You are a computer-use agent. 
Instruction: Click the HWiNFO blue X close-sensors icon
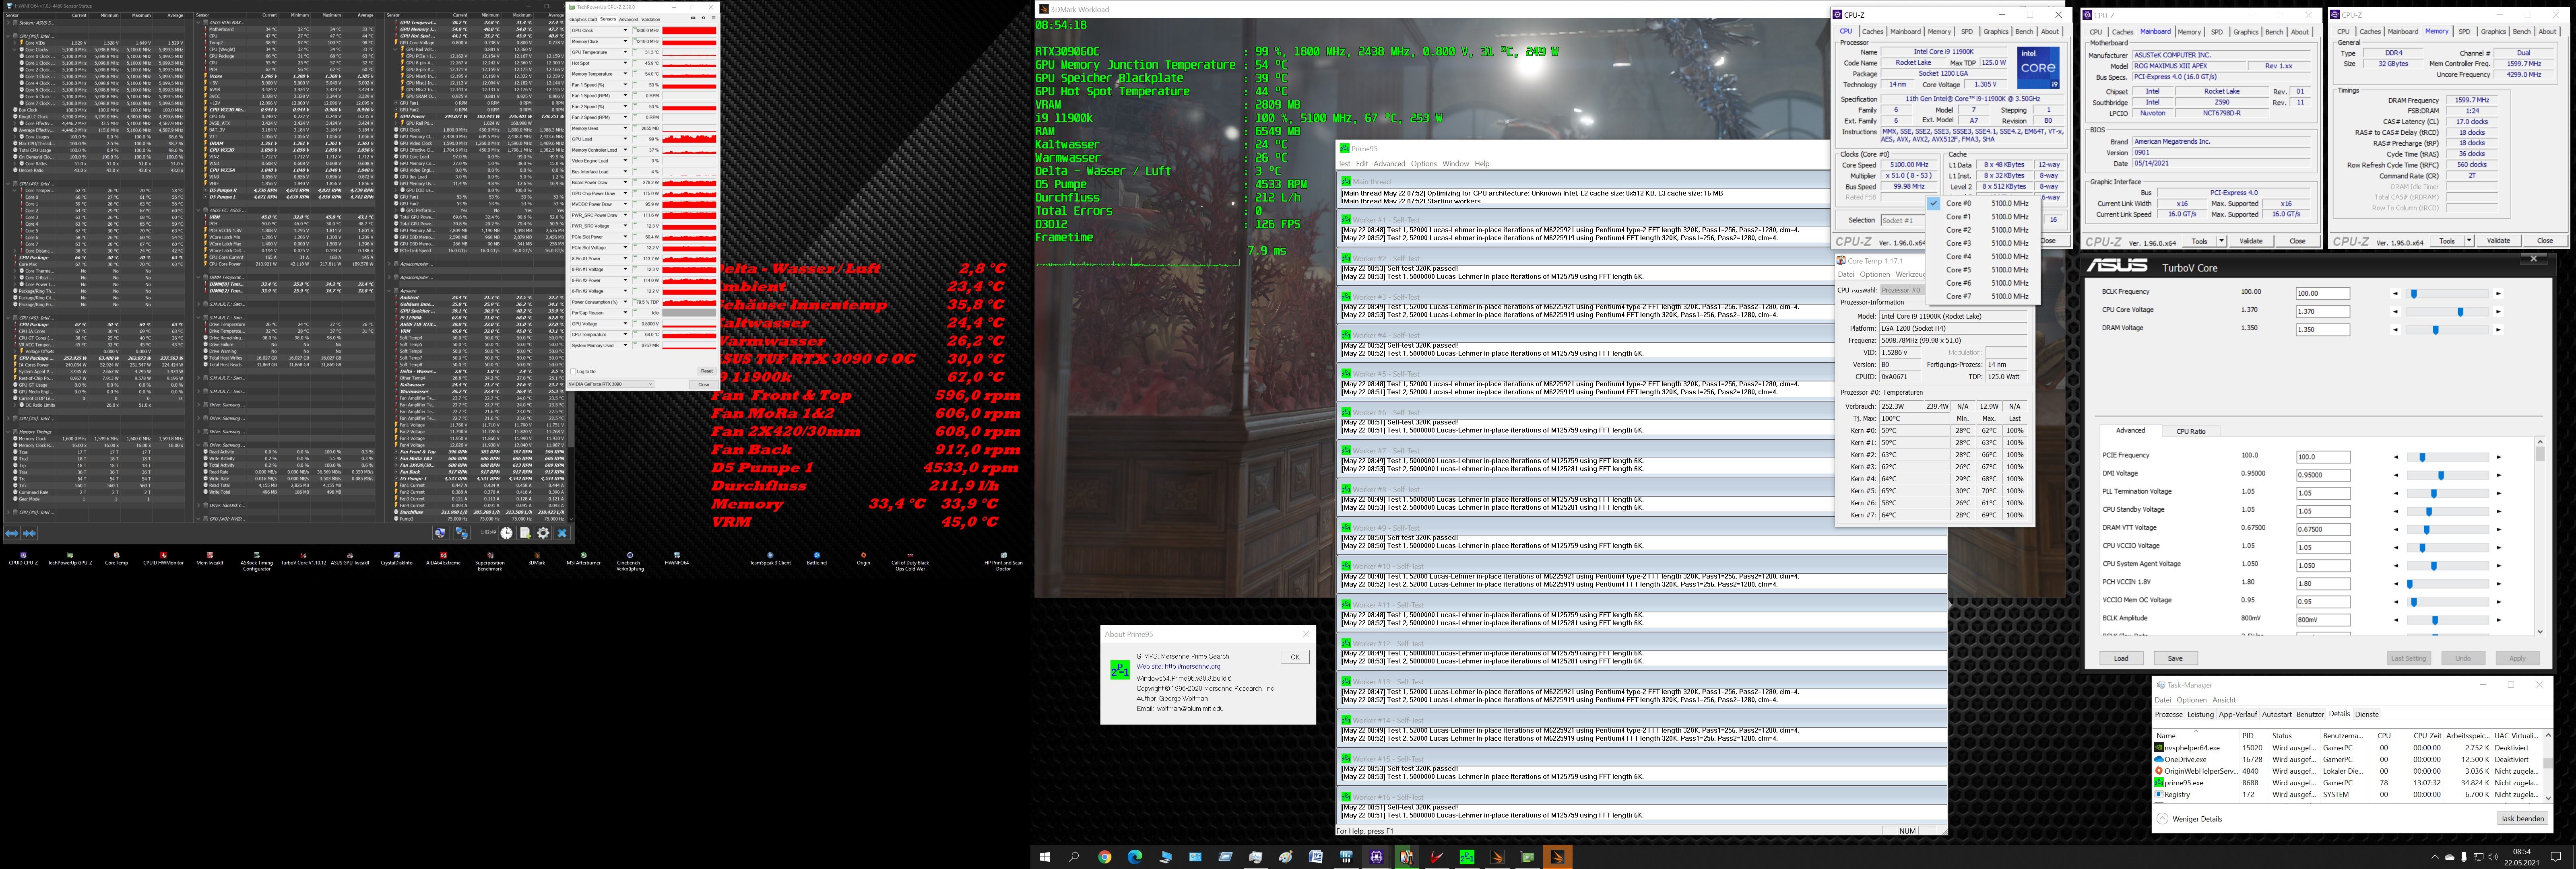click(562, 533)
